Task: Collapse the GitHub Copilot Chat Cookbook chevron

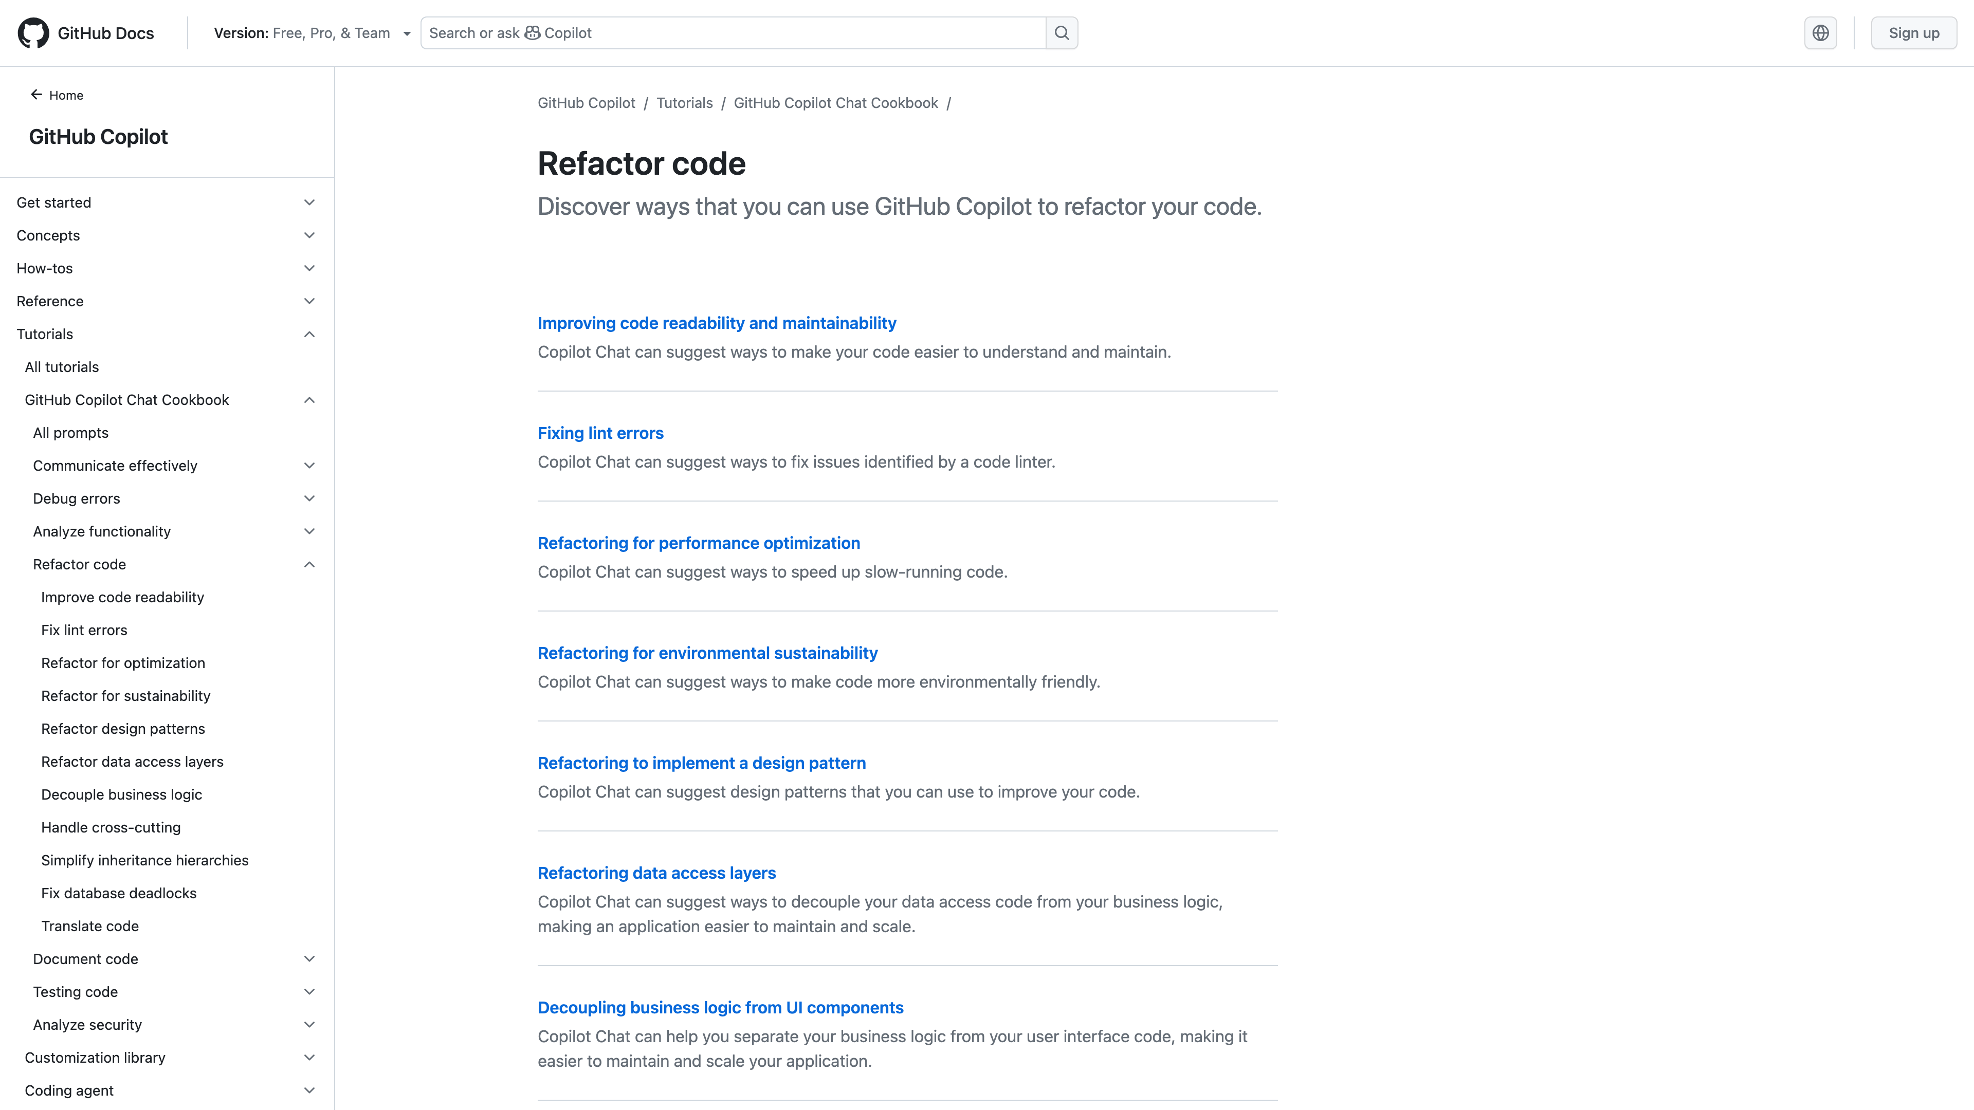Action: pyautogui.click(x=309, y=400)
